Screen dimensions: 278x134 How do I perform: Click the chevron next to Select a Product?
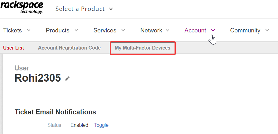pyautogui.click(x=111, y=9)
